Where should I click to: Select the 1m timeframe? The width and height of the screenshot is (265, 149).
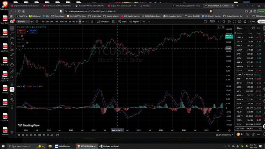pyautogui.click(x=43, y=22)
